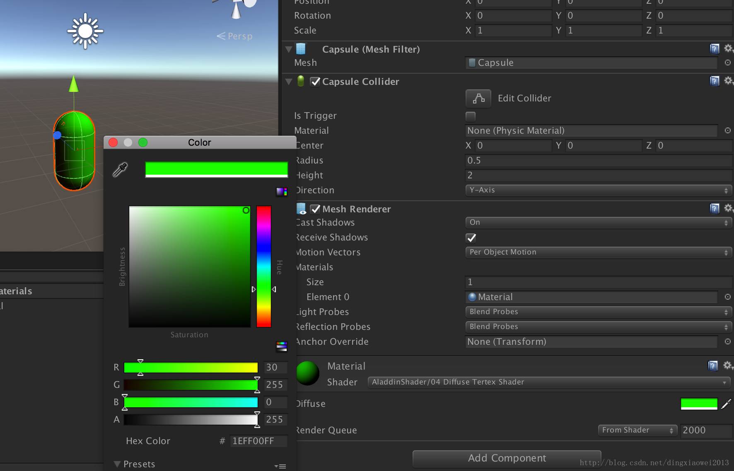Click the R channel slider

click(191, 367)
